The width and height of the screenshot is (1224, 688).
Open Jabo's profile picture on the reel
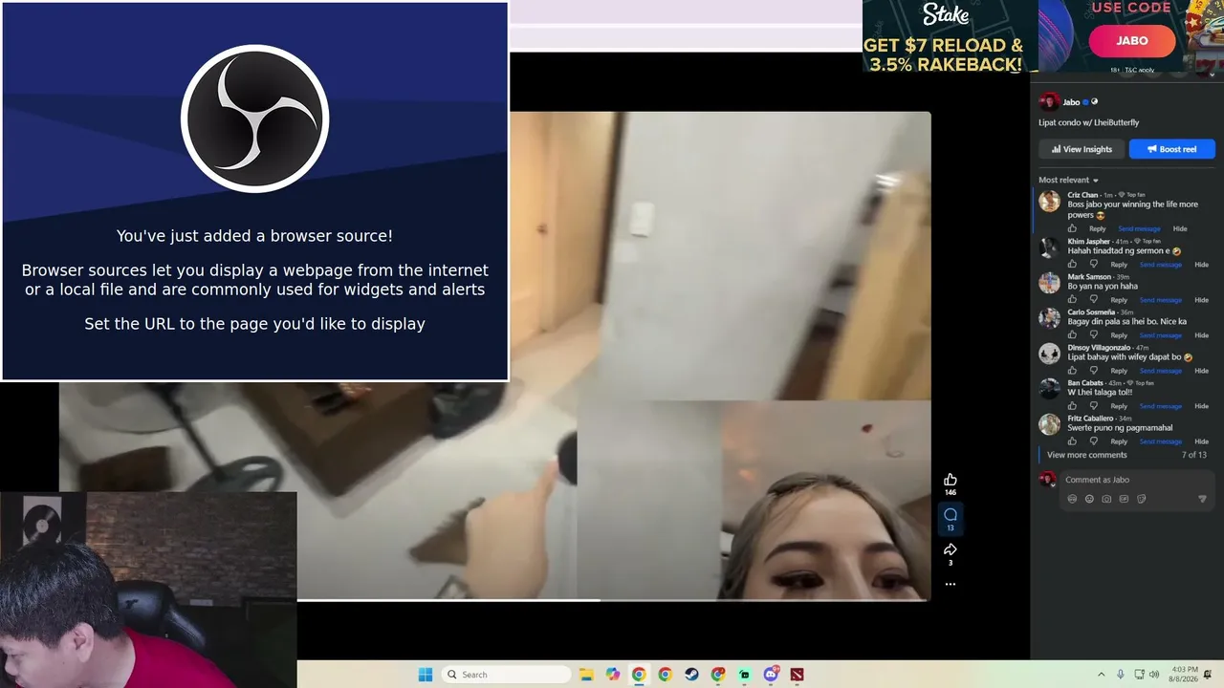pyautogui.click(x=1049, y=102)
